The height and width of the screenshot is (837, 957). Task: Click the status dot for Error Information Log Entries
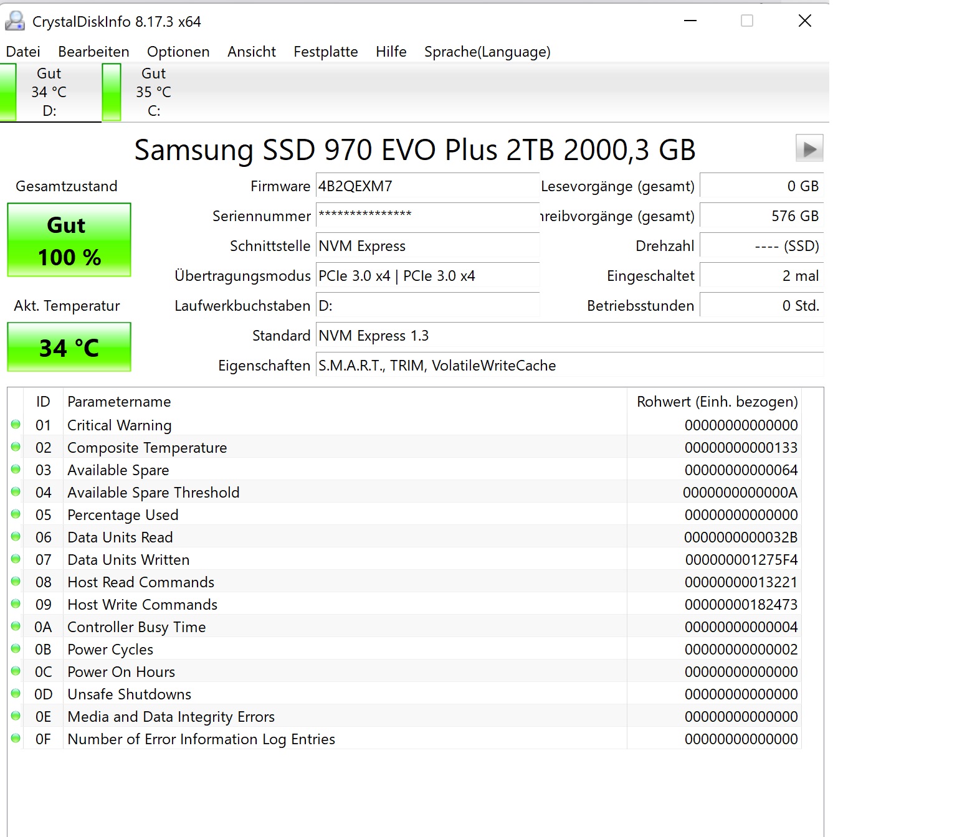click(16, 738)
